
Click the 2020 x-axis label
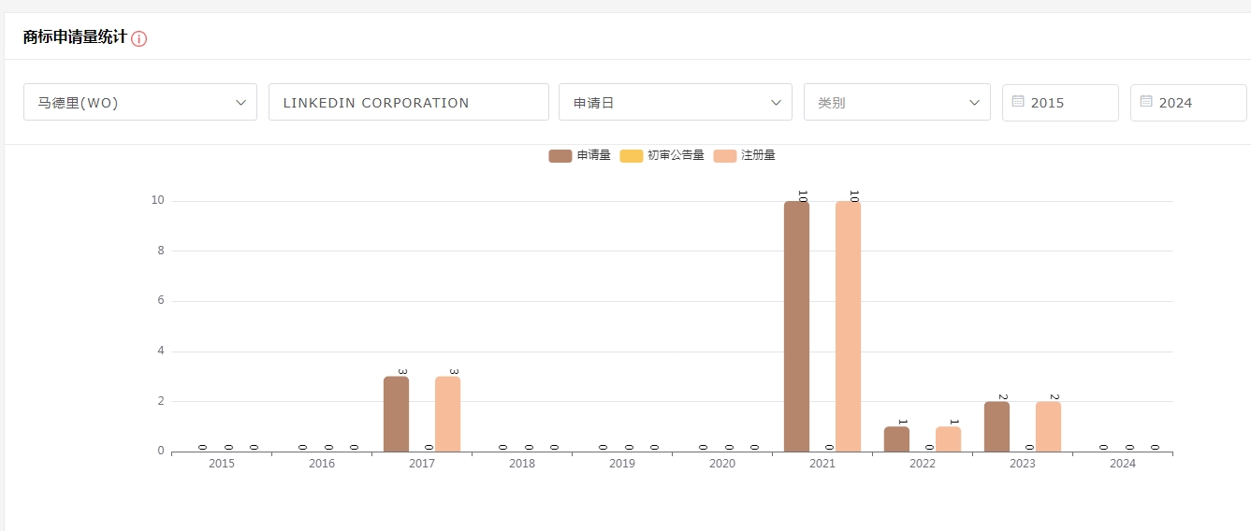point(722,464)
